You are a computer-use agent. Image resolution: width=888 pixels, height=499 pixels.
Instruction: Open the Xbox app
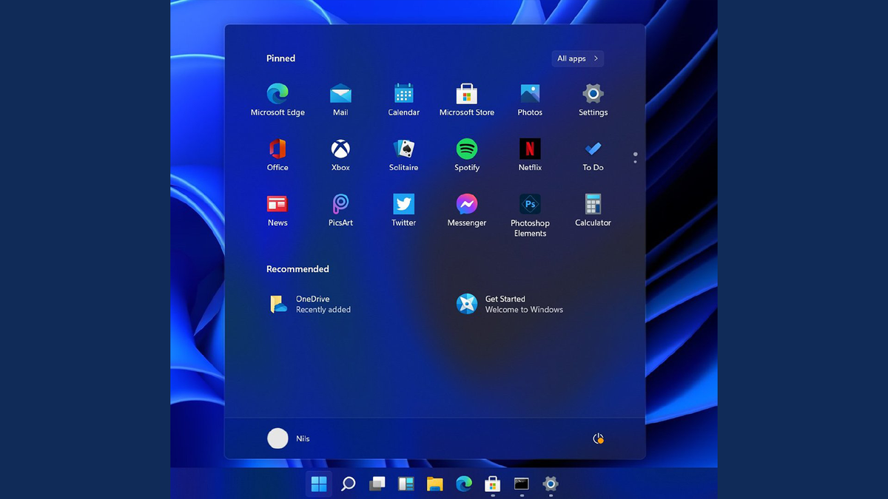pyautogui.click(x=340, y=149)
